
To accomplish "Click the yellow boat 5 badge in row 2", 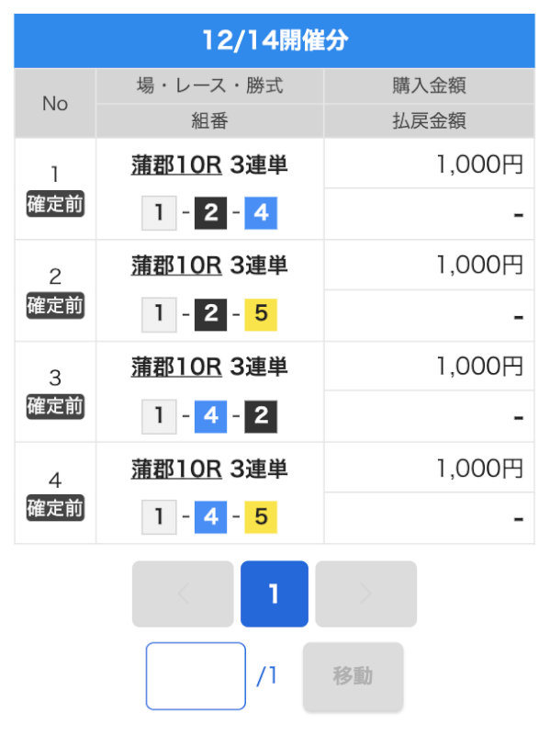I will pos(261,314).
